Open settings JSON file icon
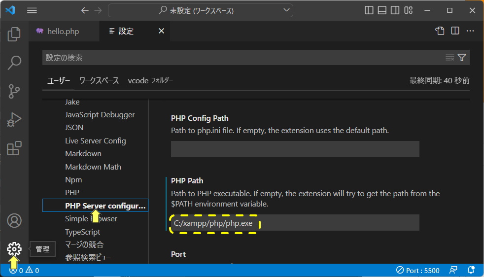484x277 pixels. 440,31
